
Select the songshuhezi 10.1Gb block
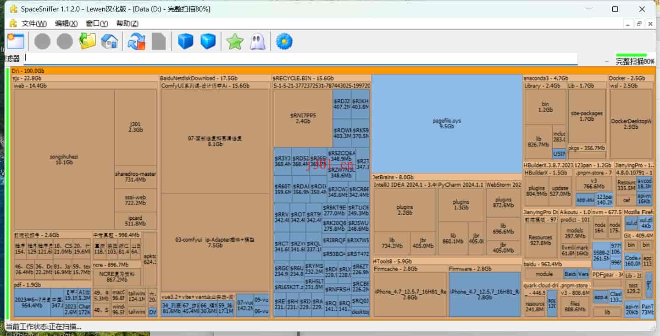64,159
